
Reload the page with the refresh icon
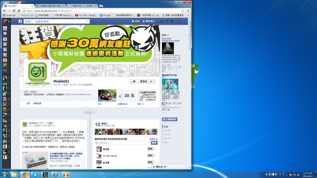point(14,11)
